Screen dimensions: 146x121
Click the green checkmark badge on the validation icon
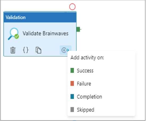pyautogui.click(x=17, y=36)
